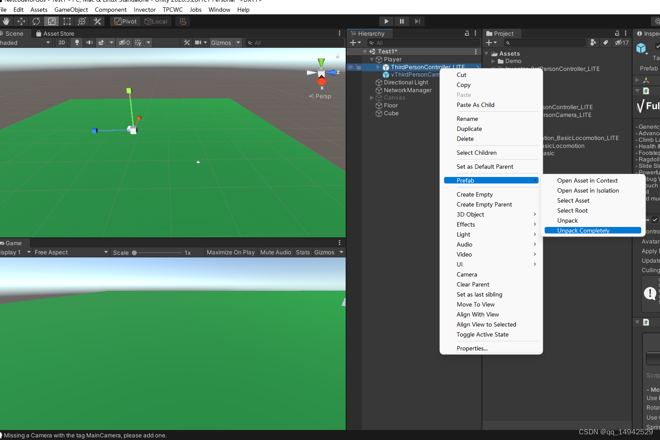The width and height of the screenshot is (660, 440).
Task: Toggle picking hand icon for ThirdPersonController_LITE row
Action: coord(358,67)
